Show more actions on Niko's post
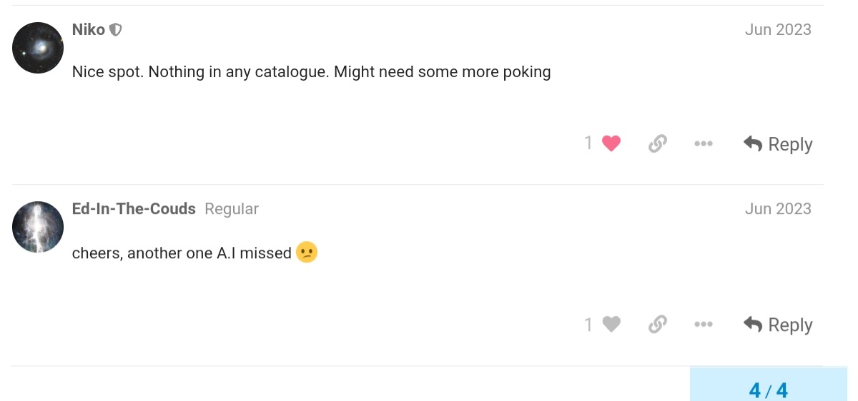This screenshot has width=858, height=401. (704, 144)
